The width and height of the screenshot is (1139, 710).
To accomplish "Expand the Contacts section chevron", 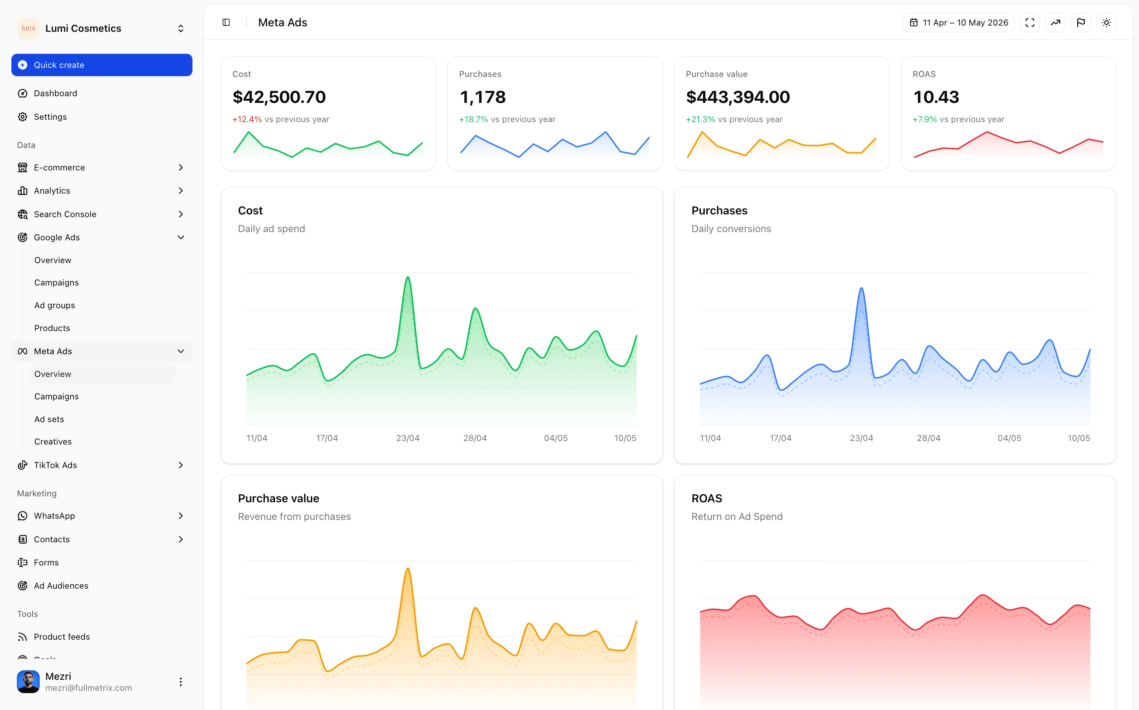I will [181, 540].
